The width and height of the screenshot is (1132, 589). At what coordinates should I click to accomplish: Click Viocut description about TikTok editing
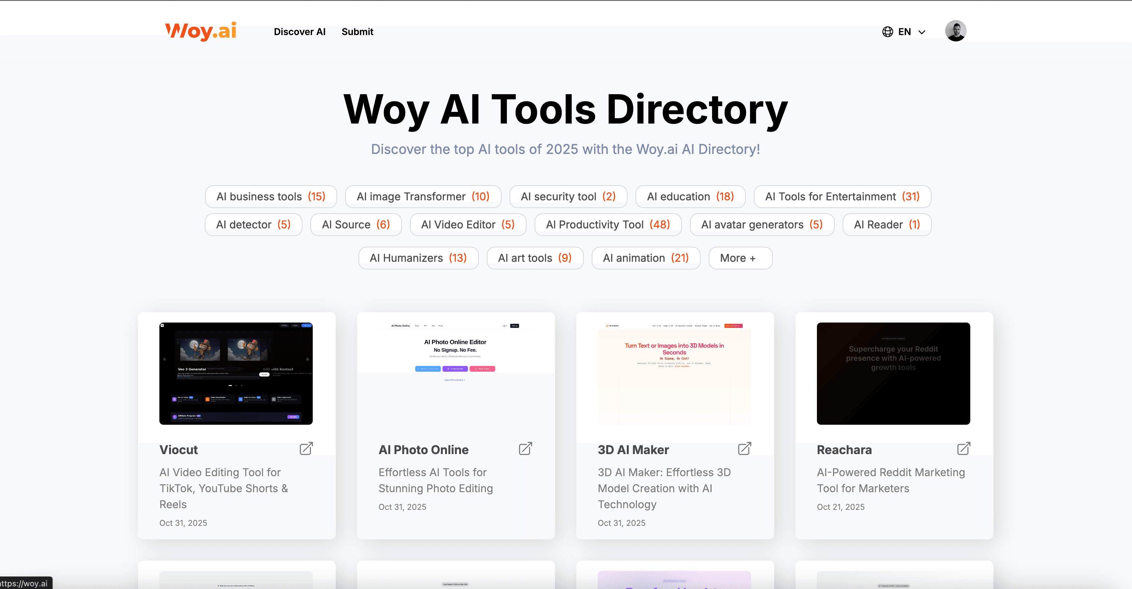(224, 488)
